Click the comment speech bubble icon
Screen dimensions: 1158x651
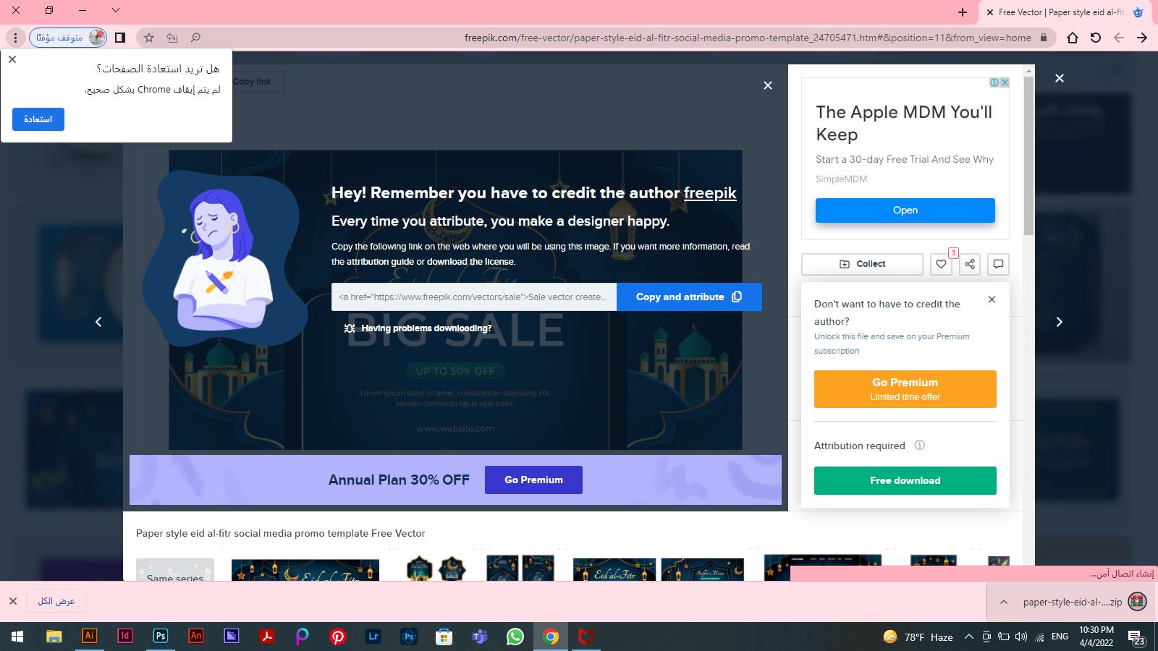coord(998,264)
